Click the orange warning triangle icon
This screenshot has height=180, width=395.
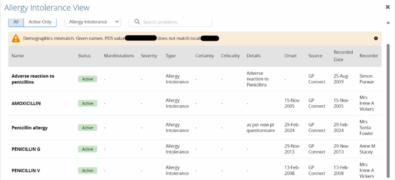point(15,38)
